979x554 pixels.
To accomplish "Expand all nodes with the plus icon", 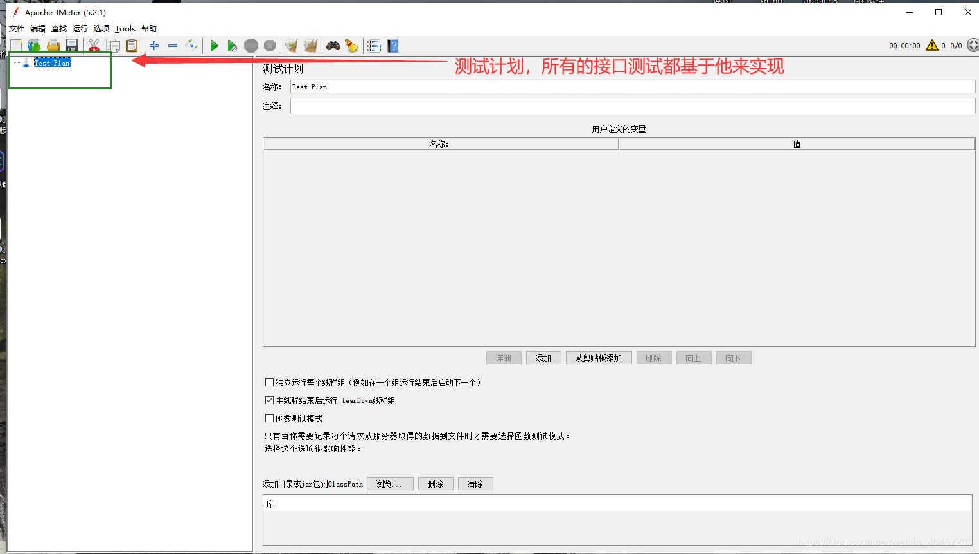I will coord(154,46).
